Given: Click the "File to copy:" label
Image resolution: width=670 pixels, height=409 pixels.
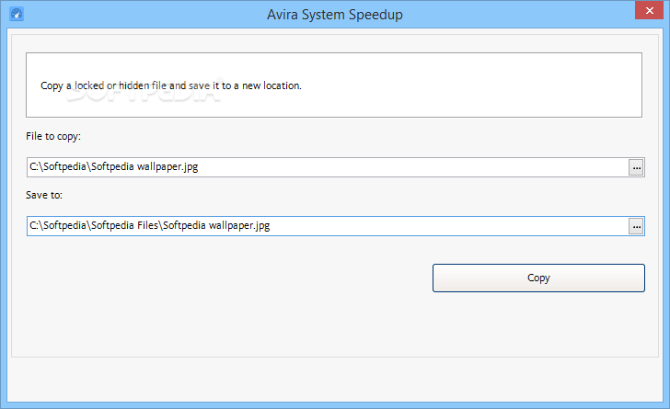Looking at the screenshot, I should click(53, 137).
